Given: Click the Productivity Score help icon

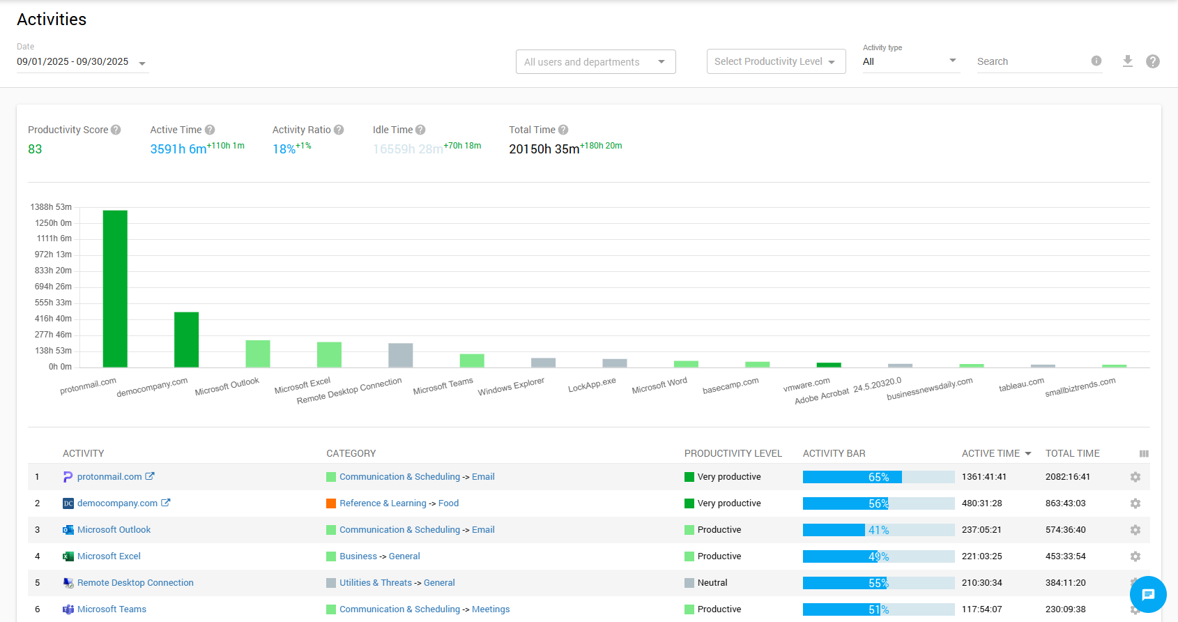Looking at the screenshot, I should pyautogui.click(x=116, y=130).
